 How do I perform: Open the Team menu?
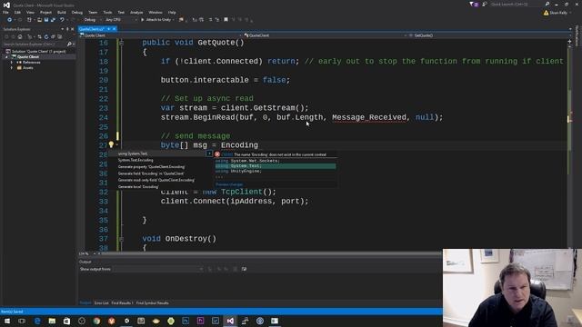(93, 12)
